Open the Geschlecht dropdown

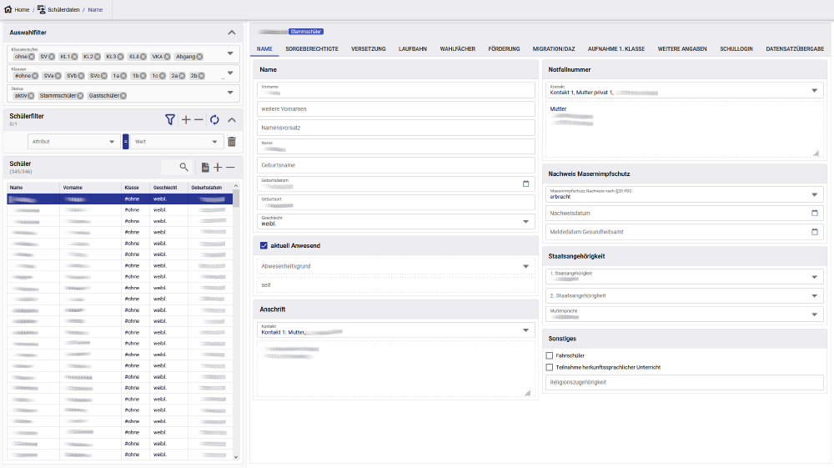pyautogui.click(x=525, y=222)
